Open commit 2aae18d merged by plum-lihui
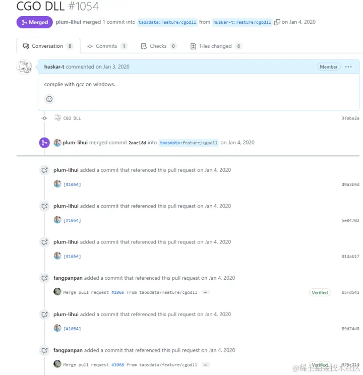 (137, 143)
